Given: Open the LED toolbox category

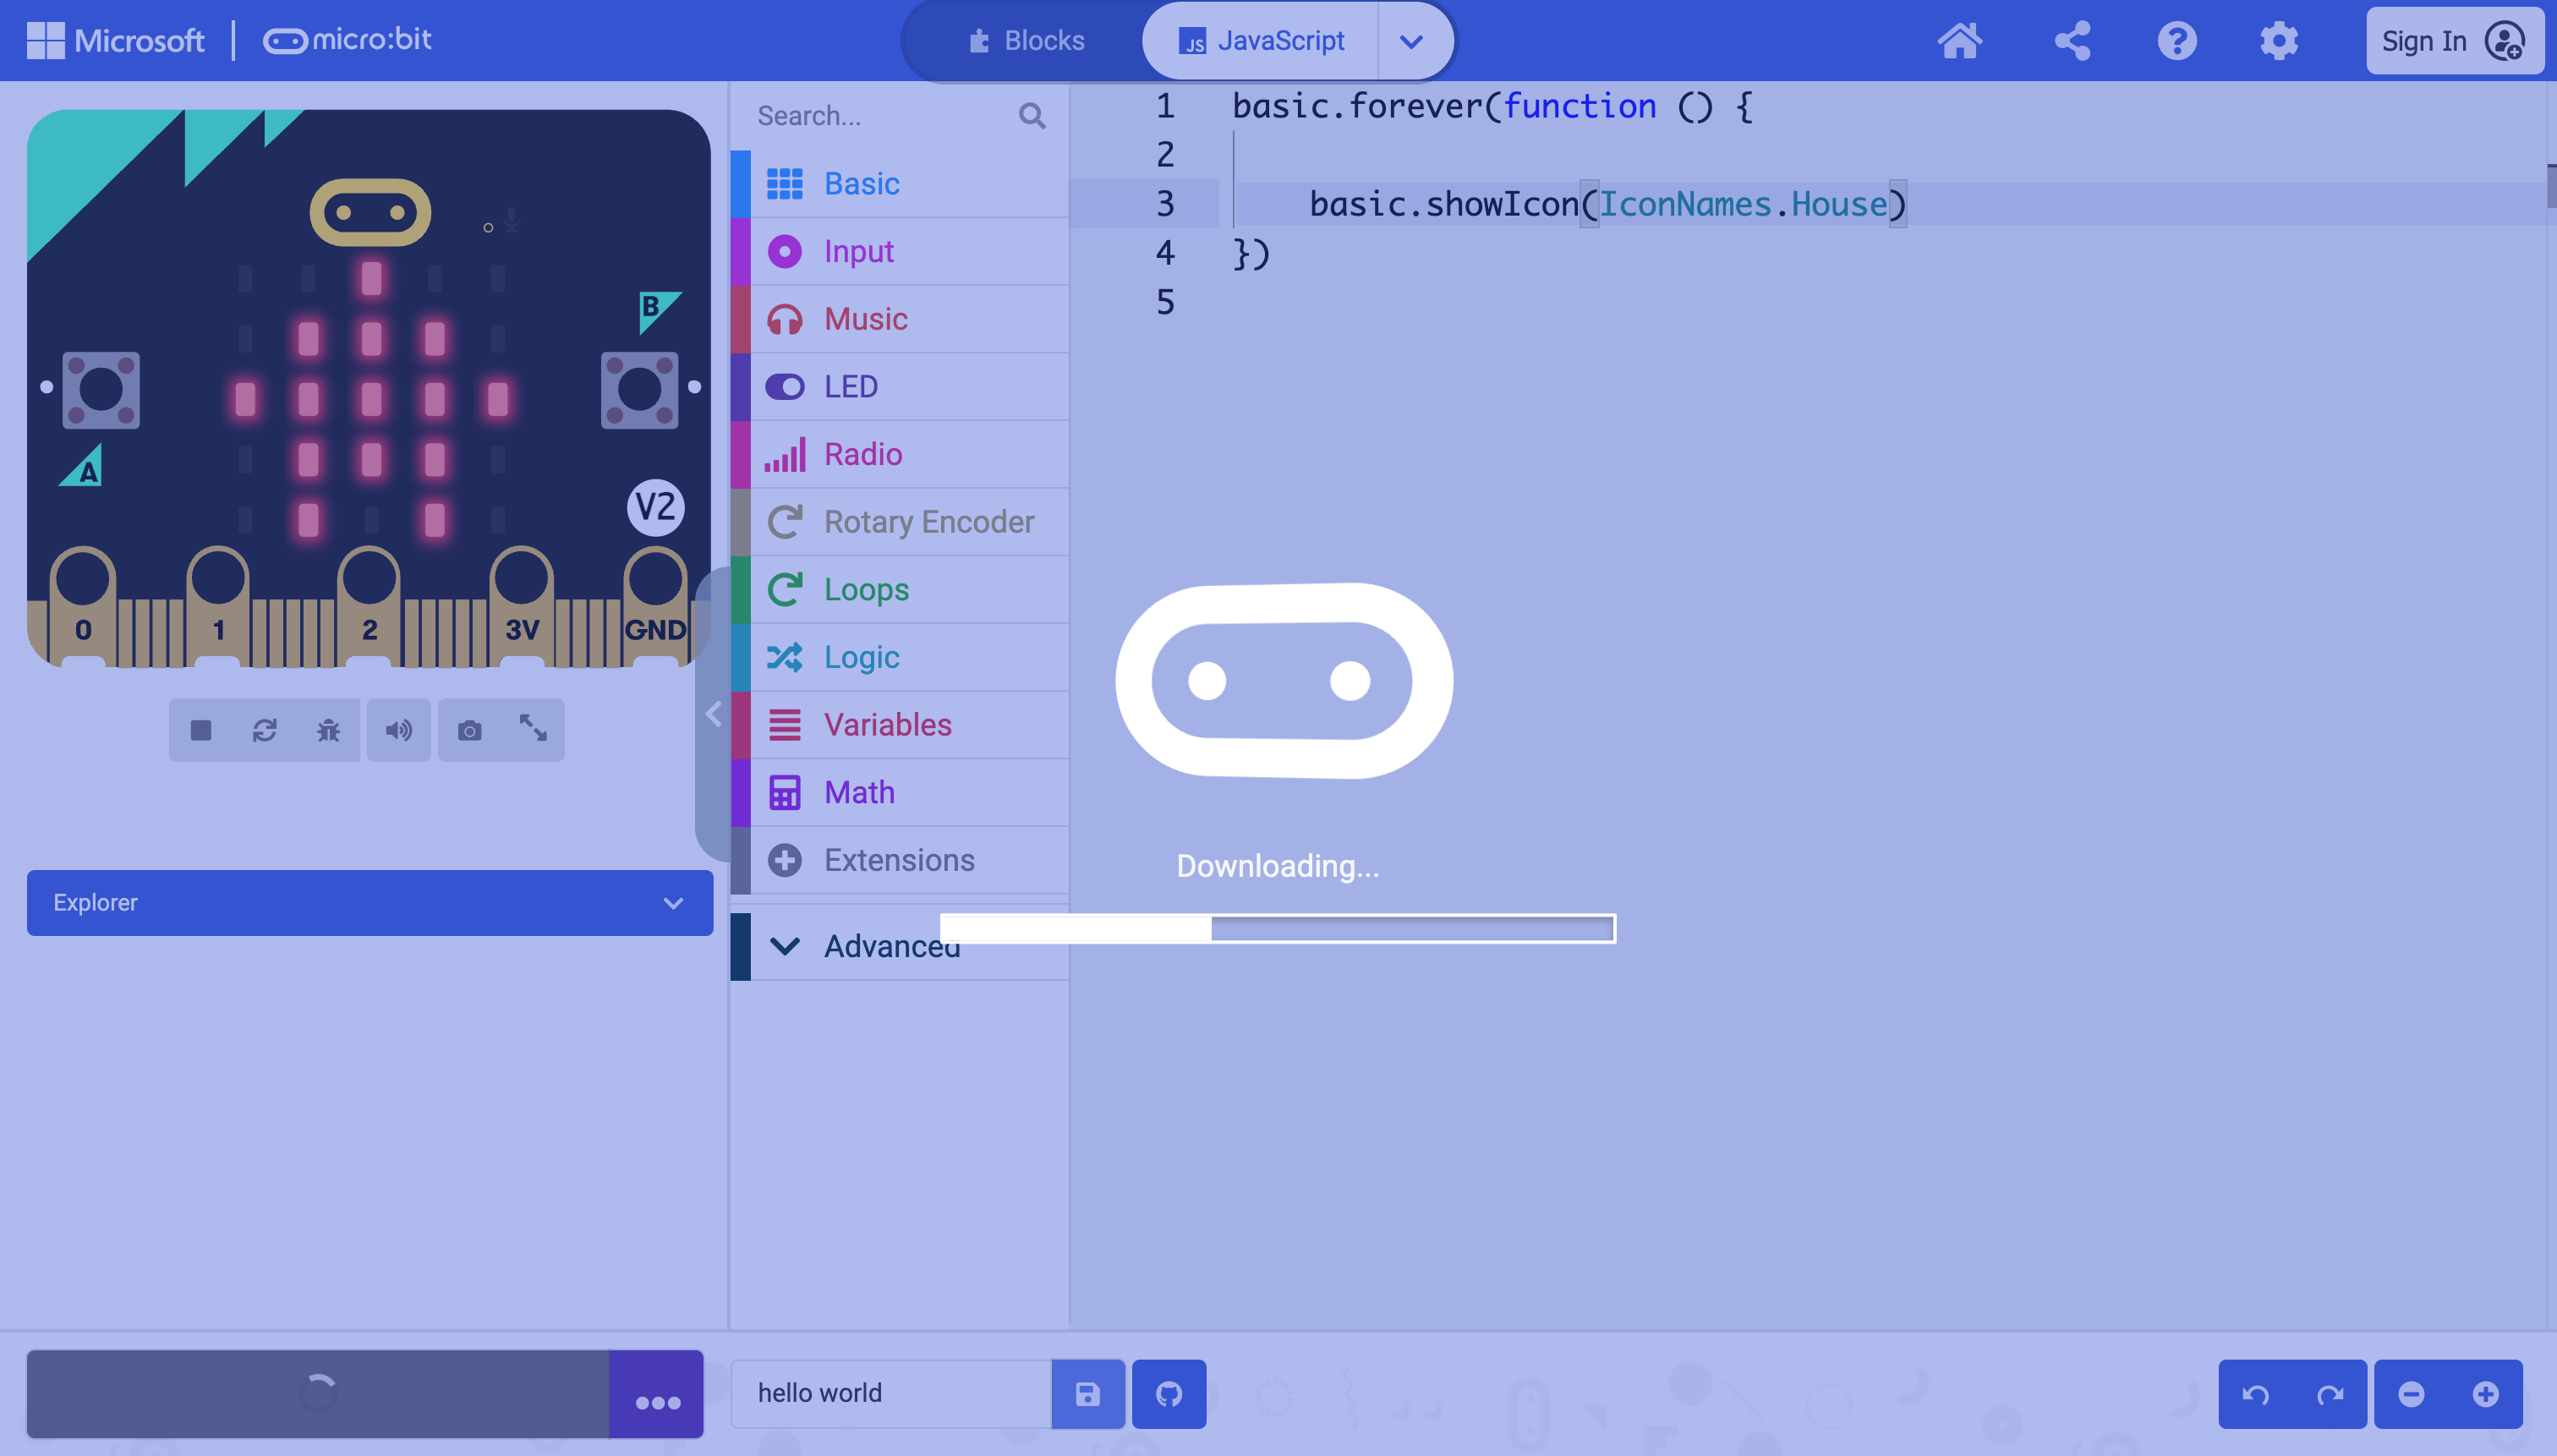Looking at the screenshot, I should tap(900, 386).
